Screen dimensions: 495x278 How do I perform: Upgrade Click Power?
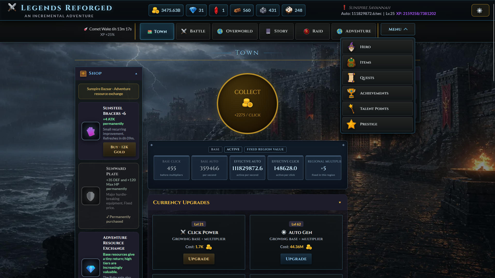[x=199, y=259]
